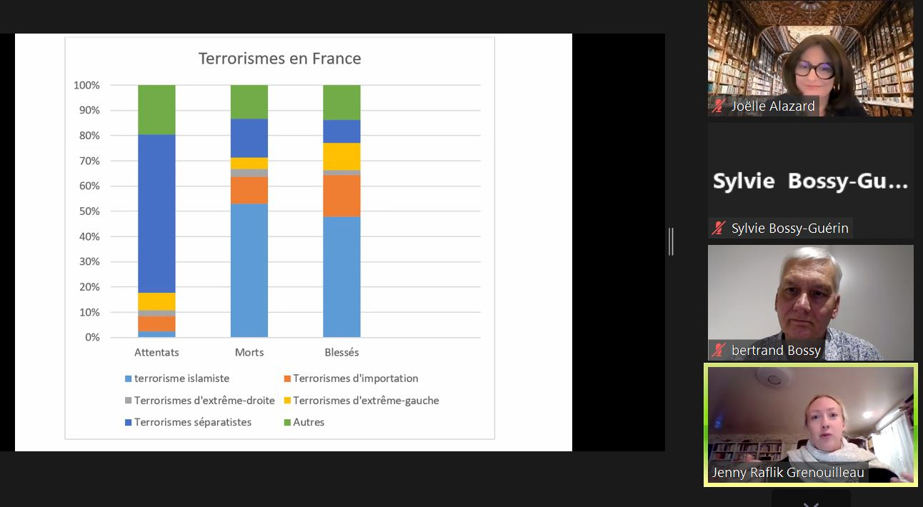Click the light blue segment of Morts bar
923x507 pixels.
(x=249, y=270)
